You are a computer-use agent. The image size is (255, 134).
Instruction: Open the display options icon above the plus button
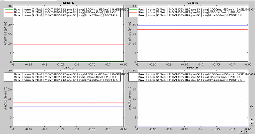point(251,106)
